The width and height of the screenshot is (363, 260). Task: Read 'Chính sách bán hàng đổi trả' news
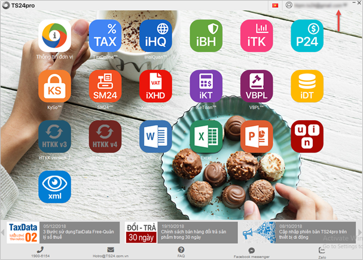[198, 233]
